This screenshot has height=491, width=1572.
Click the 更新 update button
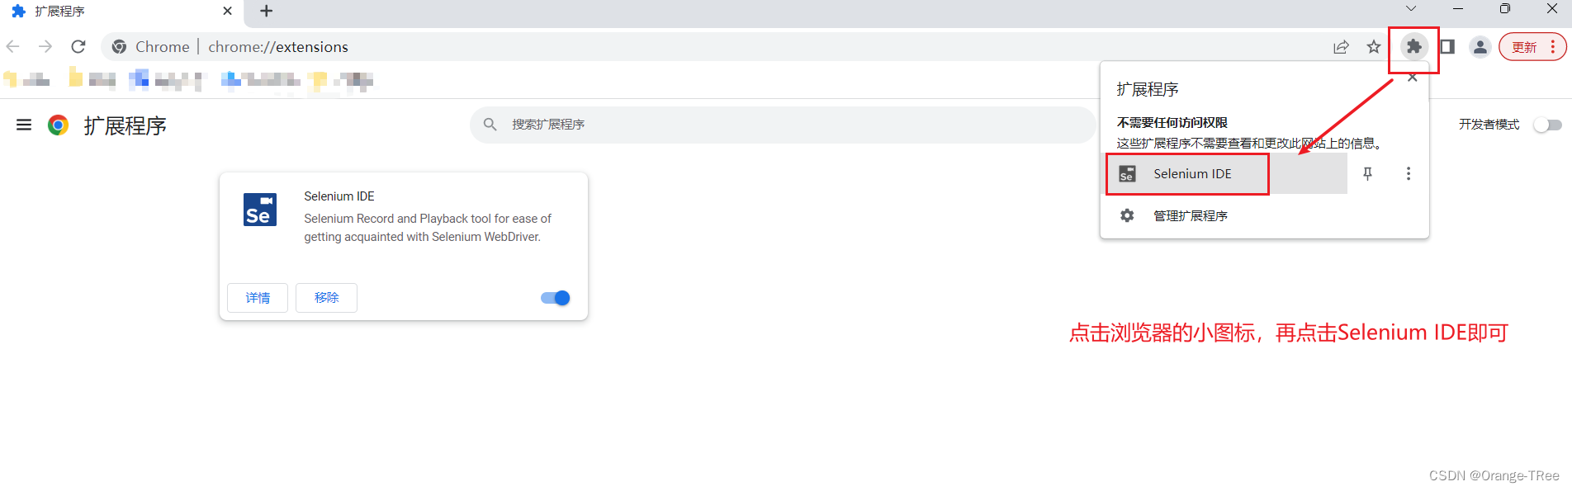[x=1532, y=47]
